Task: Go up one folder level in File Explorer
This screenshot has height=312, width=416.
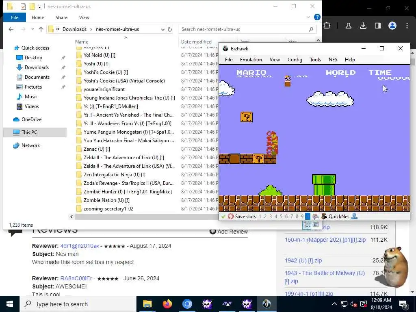Action: click(x=41, y=29)
